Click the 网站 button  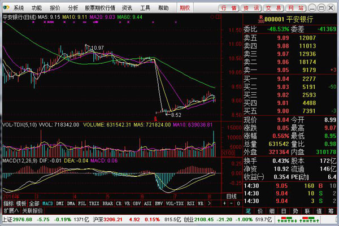(x=295, y=8)
